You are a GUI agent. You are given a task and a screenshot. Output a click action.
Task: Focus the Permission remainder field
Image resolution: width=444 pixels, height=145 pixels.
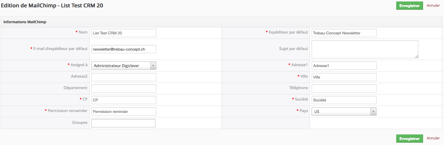click(x=124, y=111)
